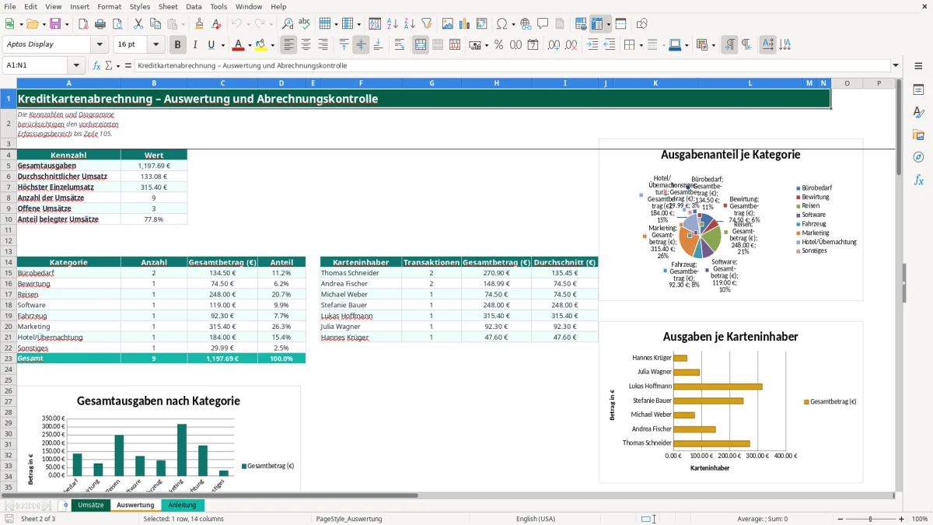Open the Borders dropdown arrow
This screenshot has width=933, height=525.
pyautogui.click(x=640, y=45)
